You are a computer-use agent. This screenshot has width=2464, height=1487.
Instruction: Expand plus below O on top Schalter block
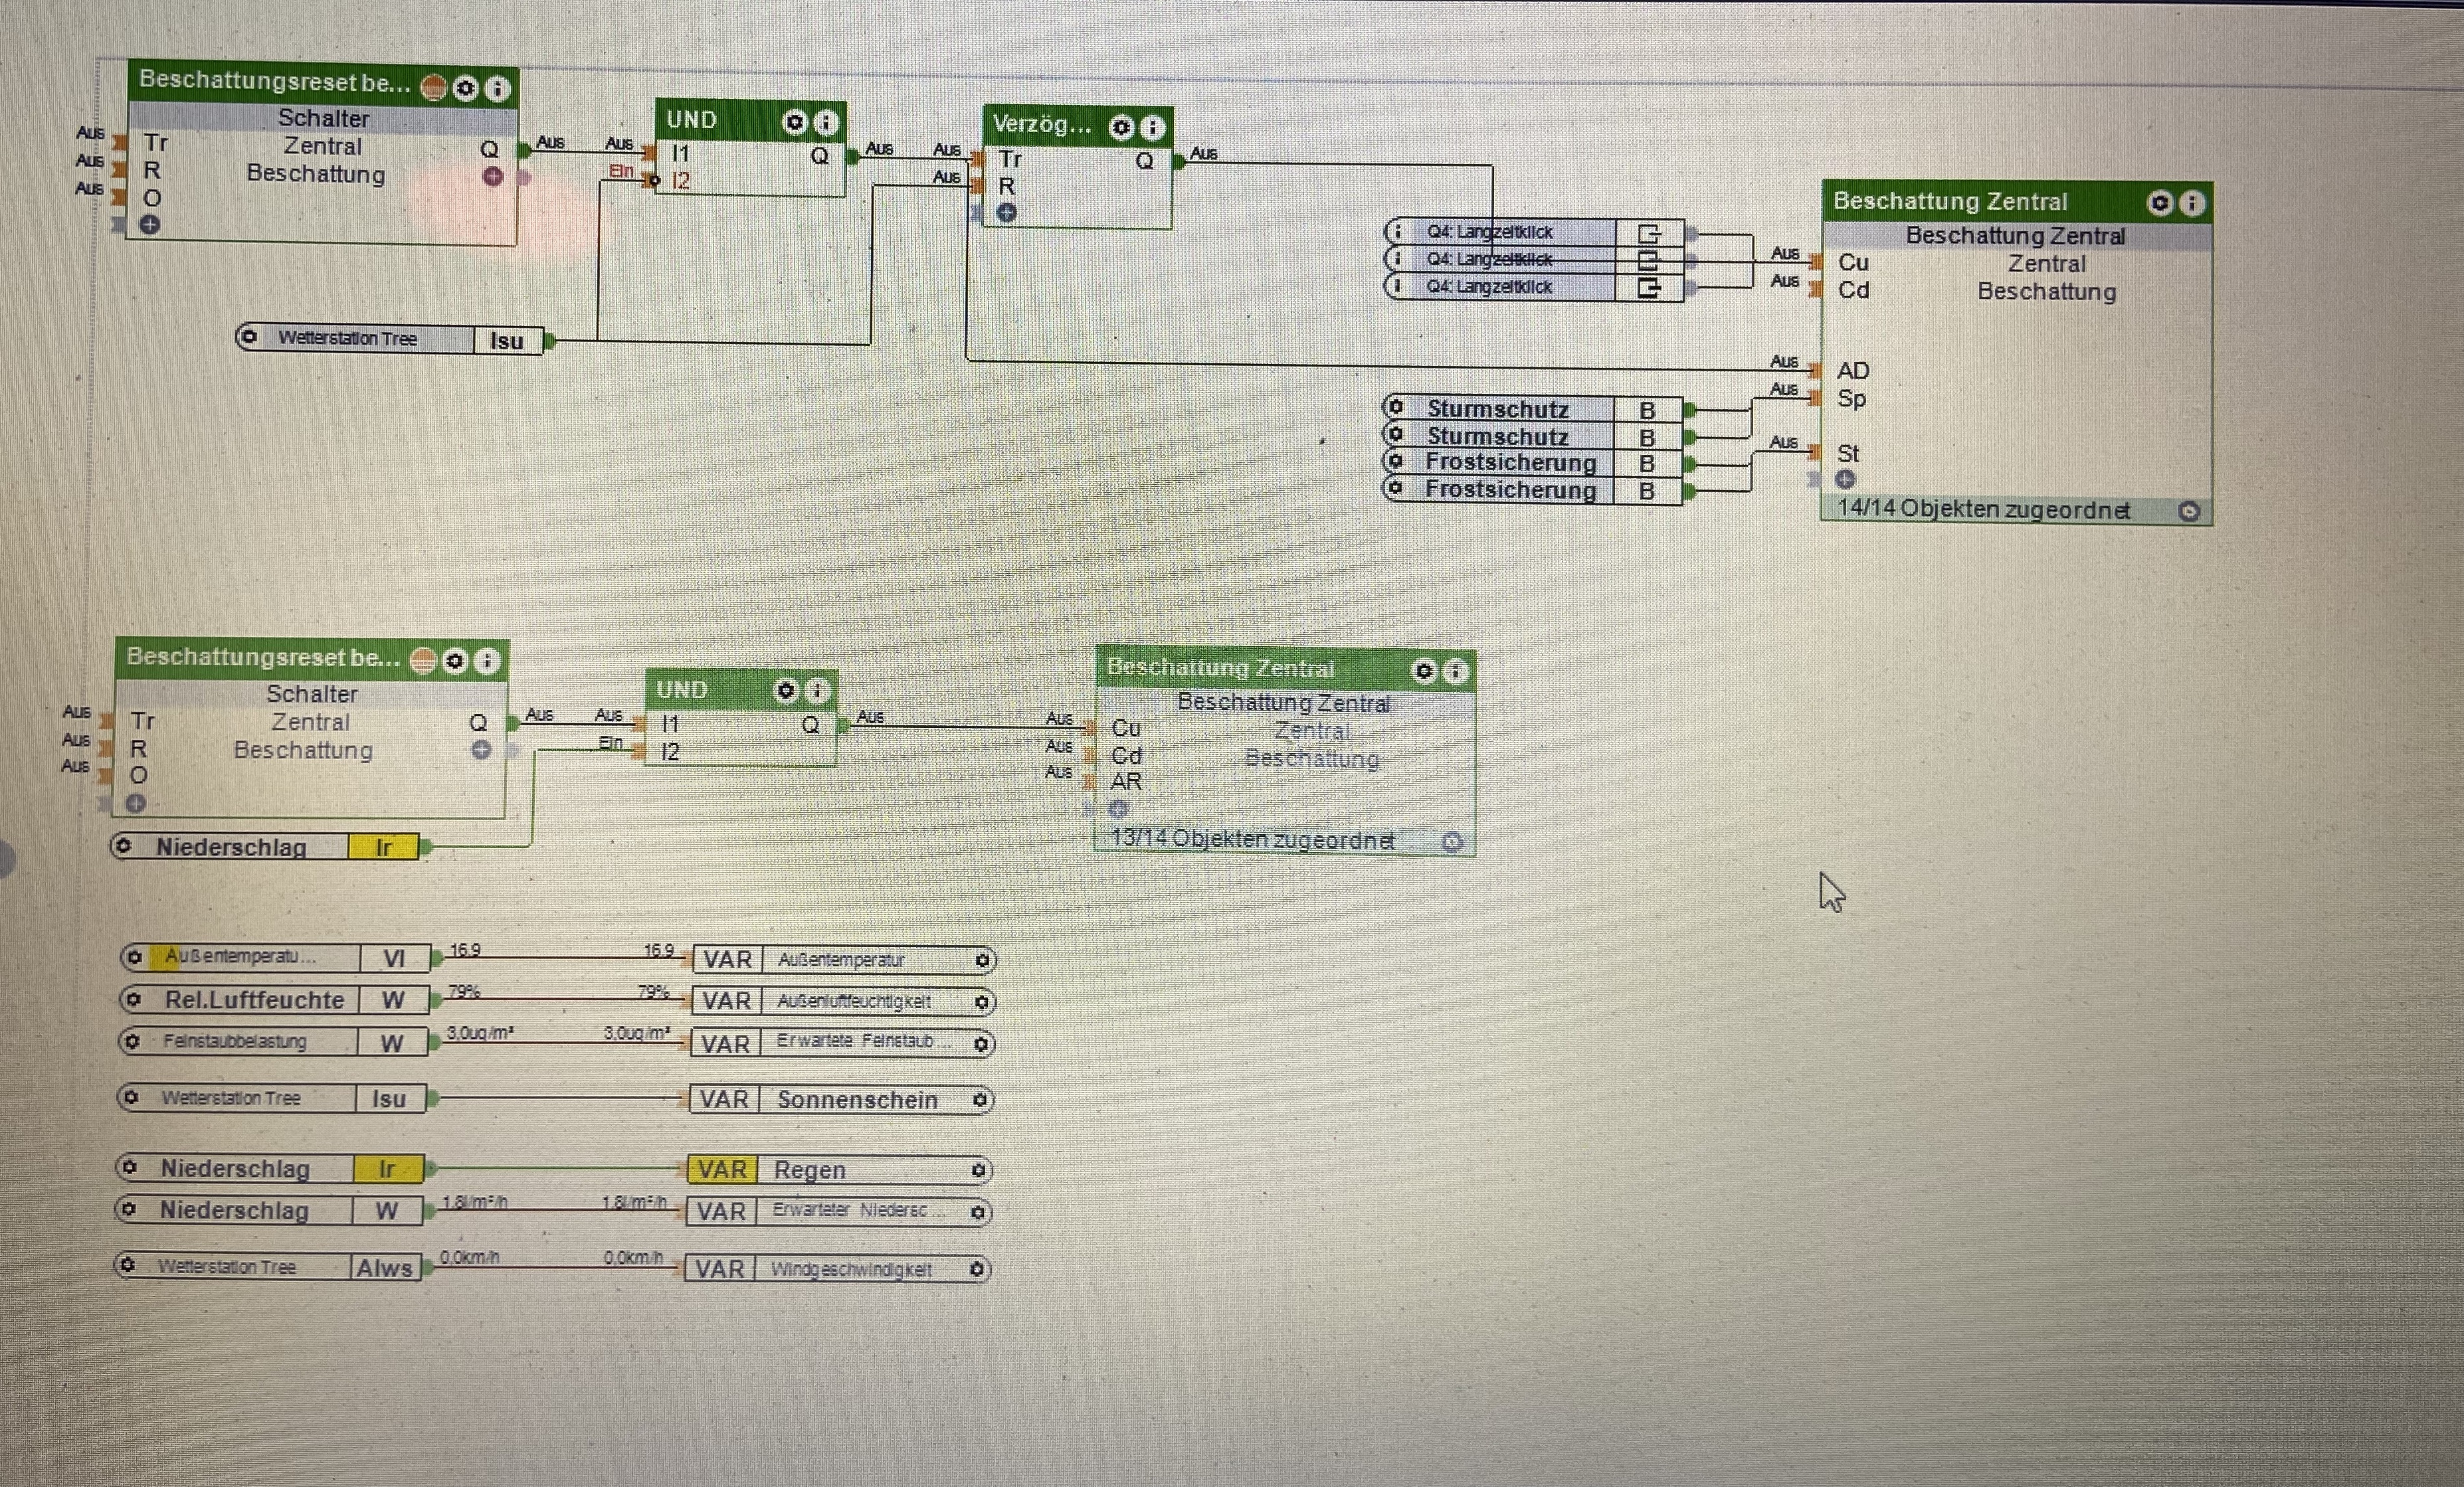coord(150,225)
